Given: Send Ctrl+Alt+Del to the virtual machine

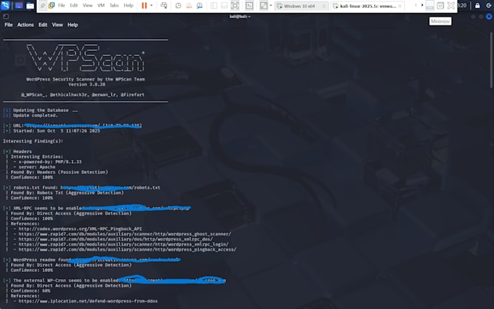Looking at the screenshot, I should coord(164,5).
